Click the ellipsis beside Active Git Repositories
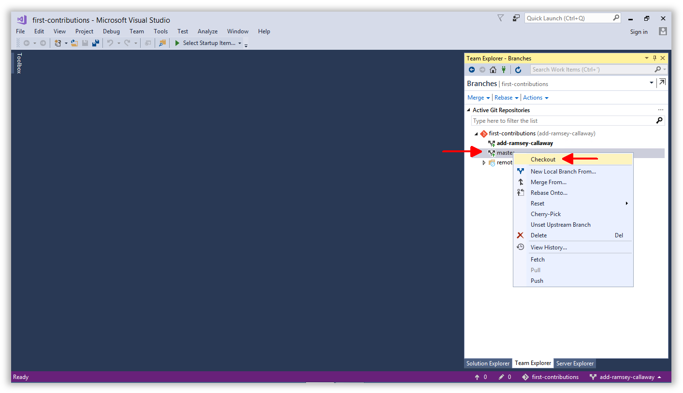This screenshot has height=393, width=683. 661,110
